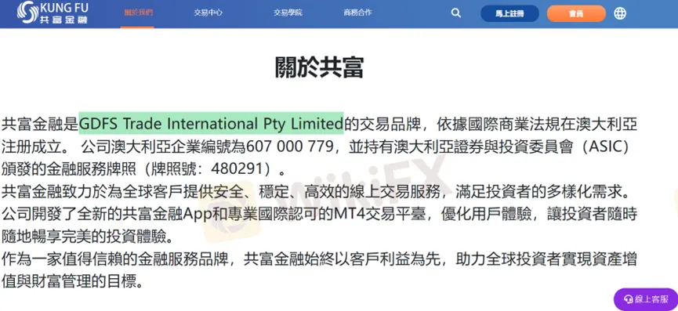The width and height of the screenshot is (678, 311).
Task: Click the MT4交易平臺 text
Action: 379,214
